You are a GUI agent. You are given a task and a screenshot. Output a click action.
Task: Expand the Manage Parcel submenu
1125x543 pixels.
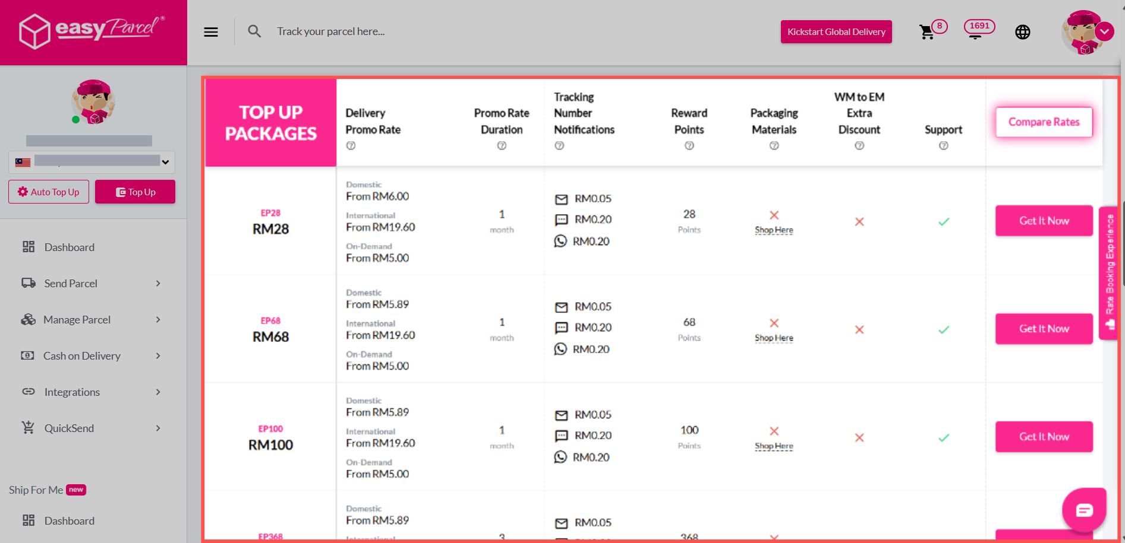tap(158, 319)
